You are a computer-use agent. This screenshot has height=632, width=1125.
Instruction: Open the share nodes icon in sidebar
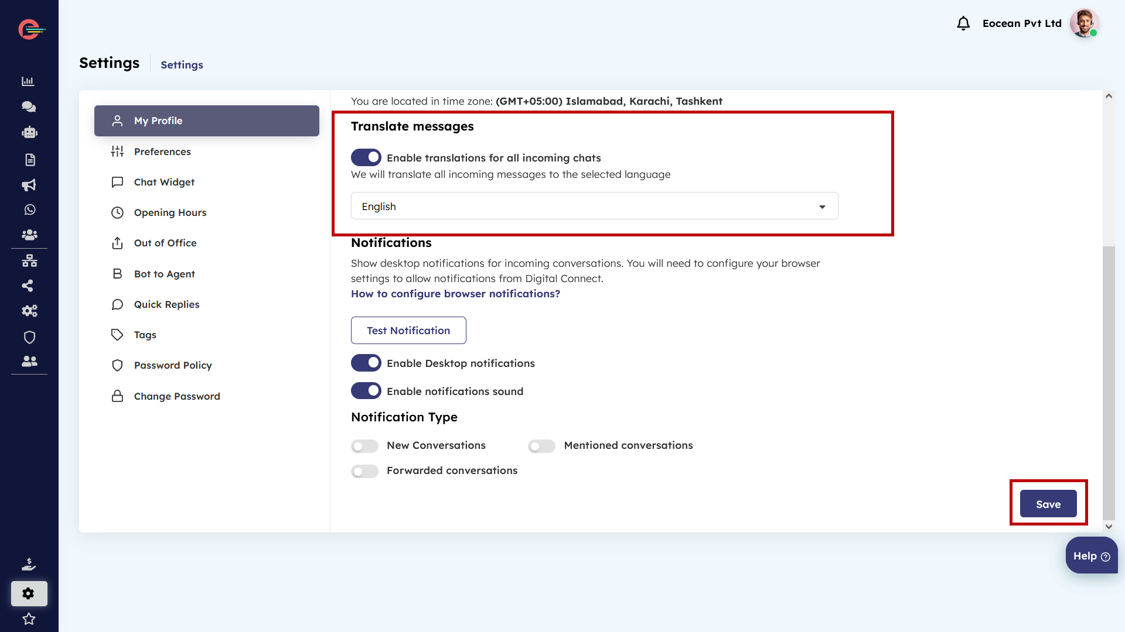[28, 286]
